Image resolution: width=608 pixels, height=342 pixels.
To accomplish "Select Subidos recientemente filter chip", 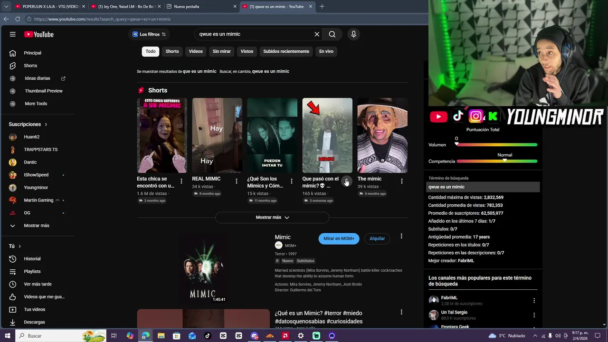I will [x=286, y=51].
